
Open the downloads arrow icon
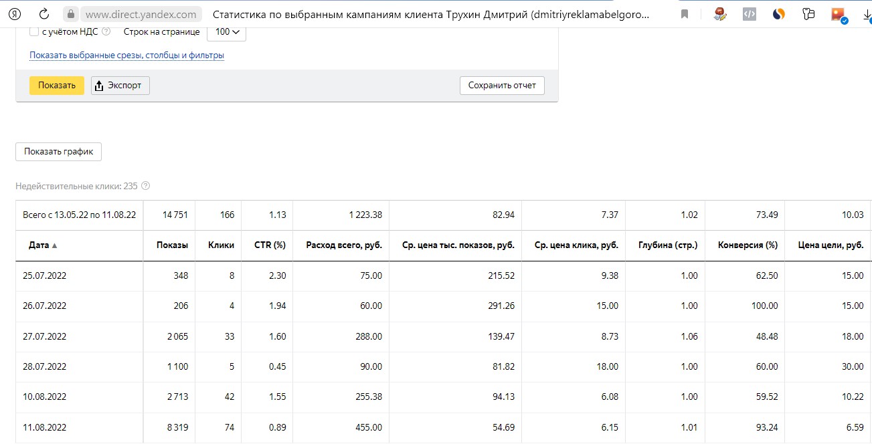click(867, 14)
